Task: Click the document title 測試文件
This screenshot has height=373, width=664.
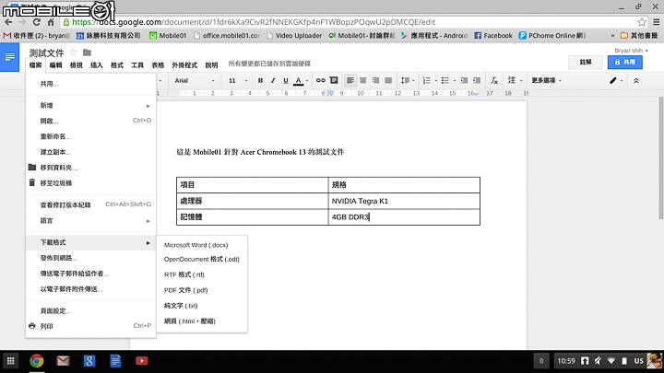Action: [46, 52]
